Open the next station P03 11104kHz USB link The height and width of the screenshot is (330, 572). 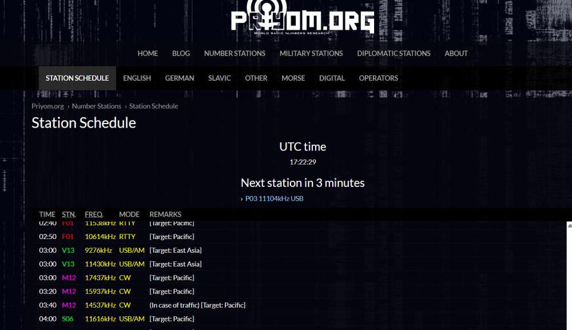point(274,199)
